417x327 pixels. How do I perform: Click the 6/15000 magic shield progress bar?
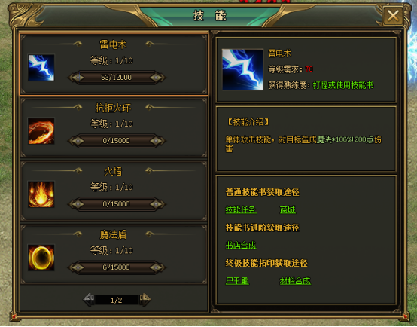(117, 267)
